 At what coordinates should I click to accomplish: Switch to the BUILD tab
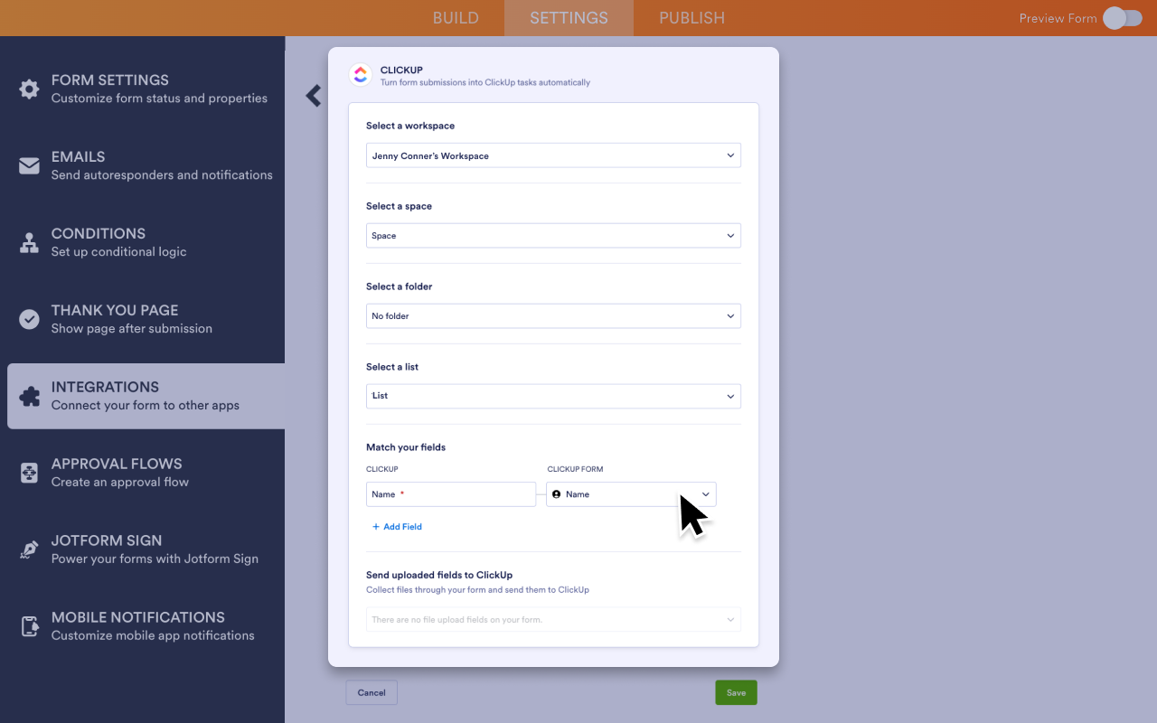(x=456, y=18)
